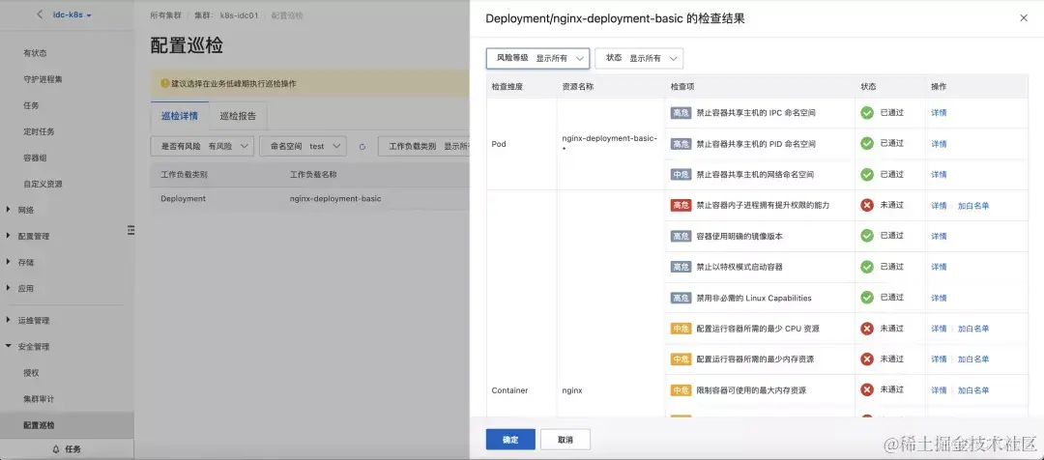Click green passed icon for 明确的镜像版本 row
Image resolution: width=1044 pixels, height=460 pixels.
click(x=867, y=236)
